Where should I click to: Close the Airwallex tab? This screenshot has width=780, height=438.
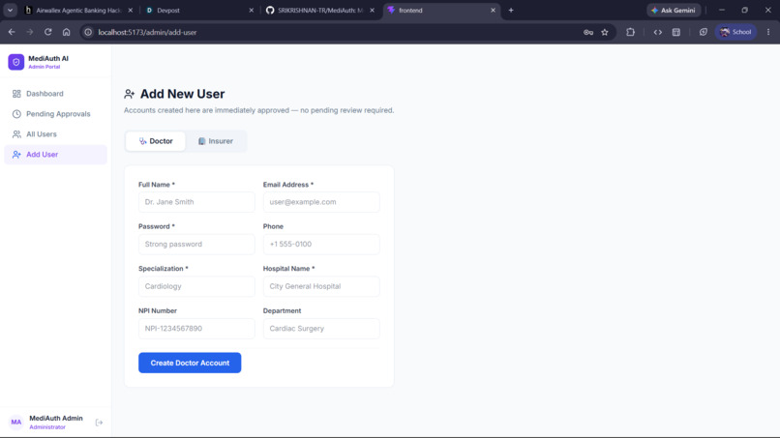pyautogui.click(x=131, y=10)
